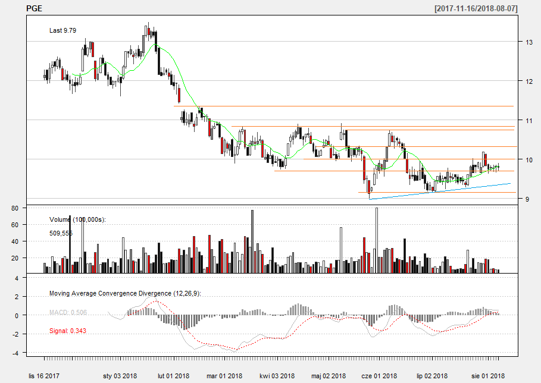
Task: Click the MACD axis label -4
Action: pos(15,353)
